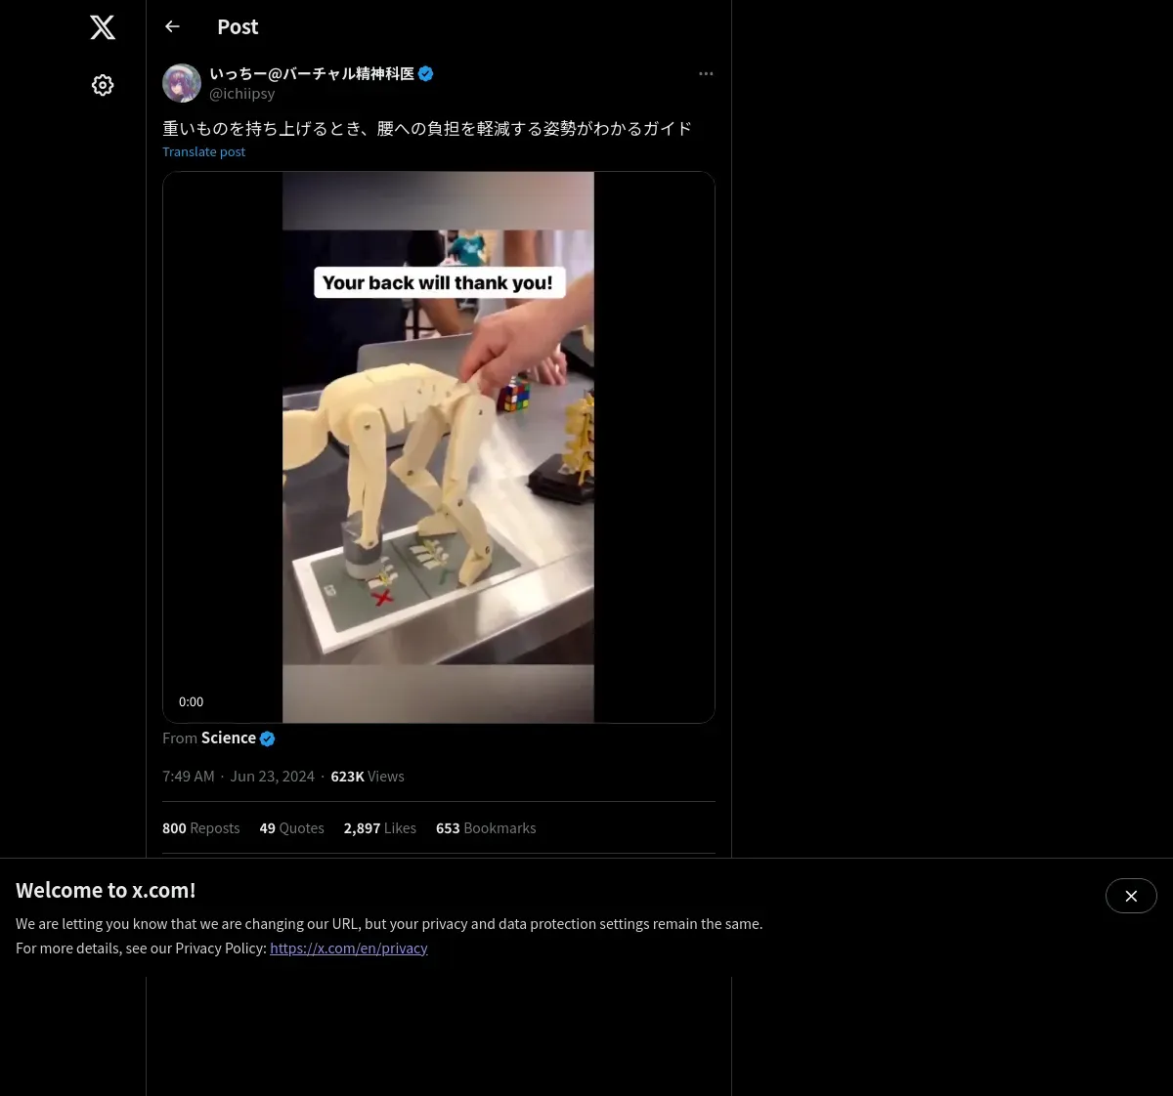Click Science's verified badge icon
1173x1096 pixels.
click(x=268, y=738)
